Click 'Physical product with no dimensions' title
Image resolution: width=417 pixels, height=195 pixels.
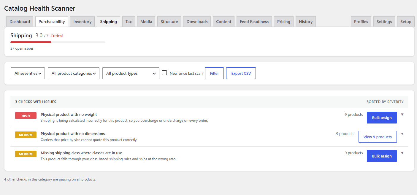pyautogui.click(x=73, y=134)
